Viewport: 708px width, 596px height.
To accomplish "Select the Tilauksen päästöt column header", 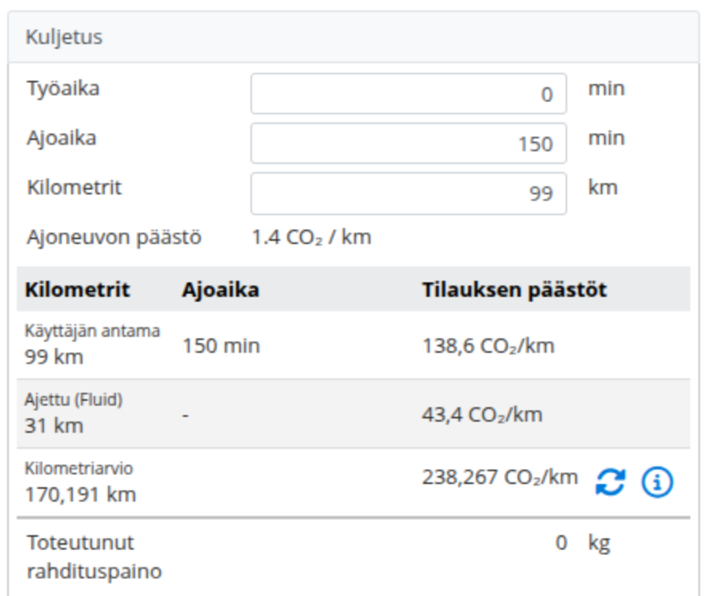I will (514, 290).
